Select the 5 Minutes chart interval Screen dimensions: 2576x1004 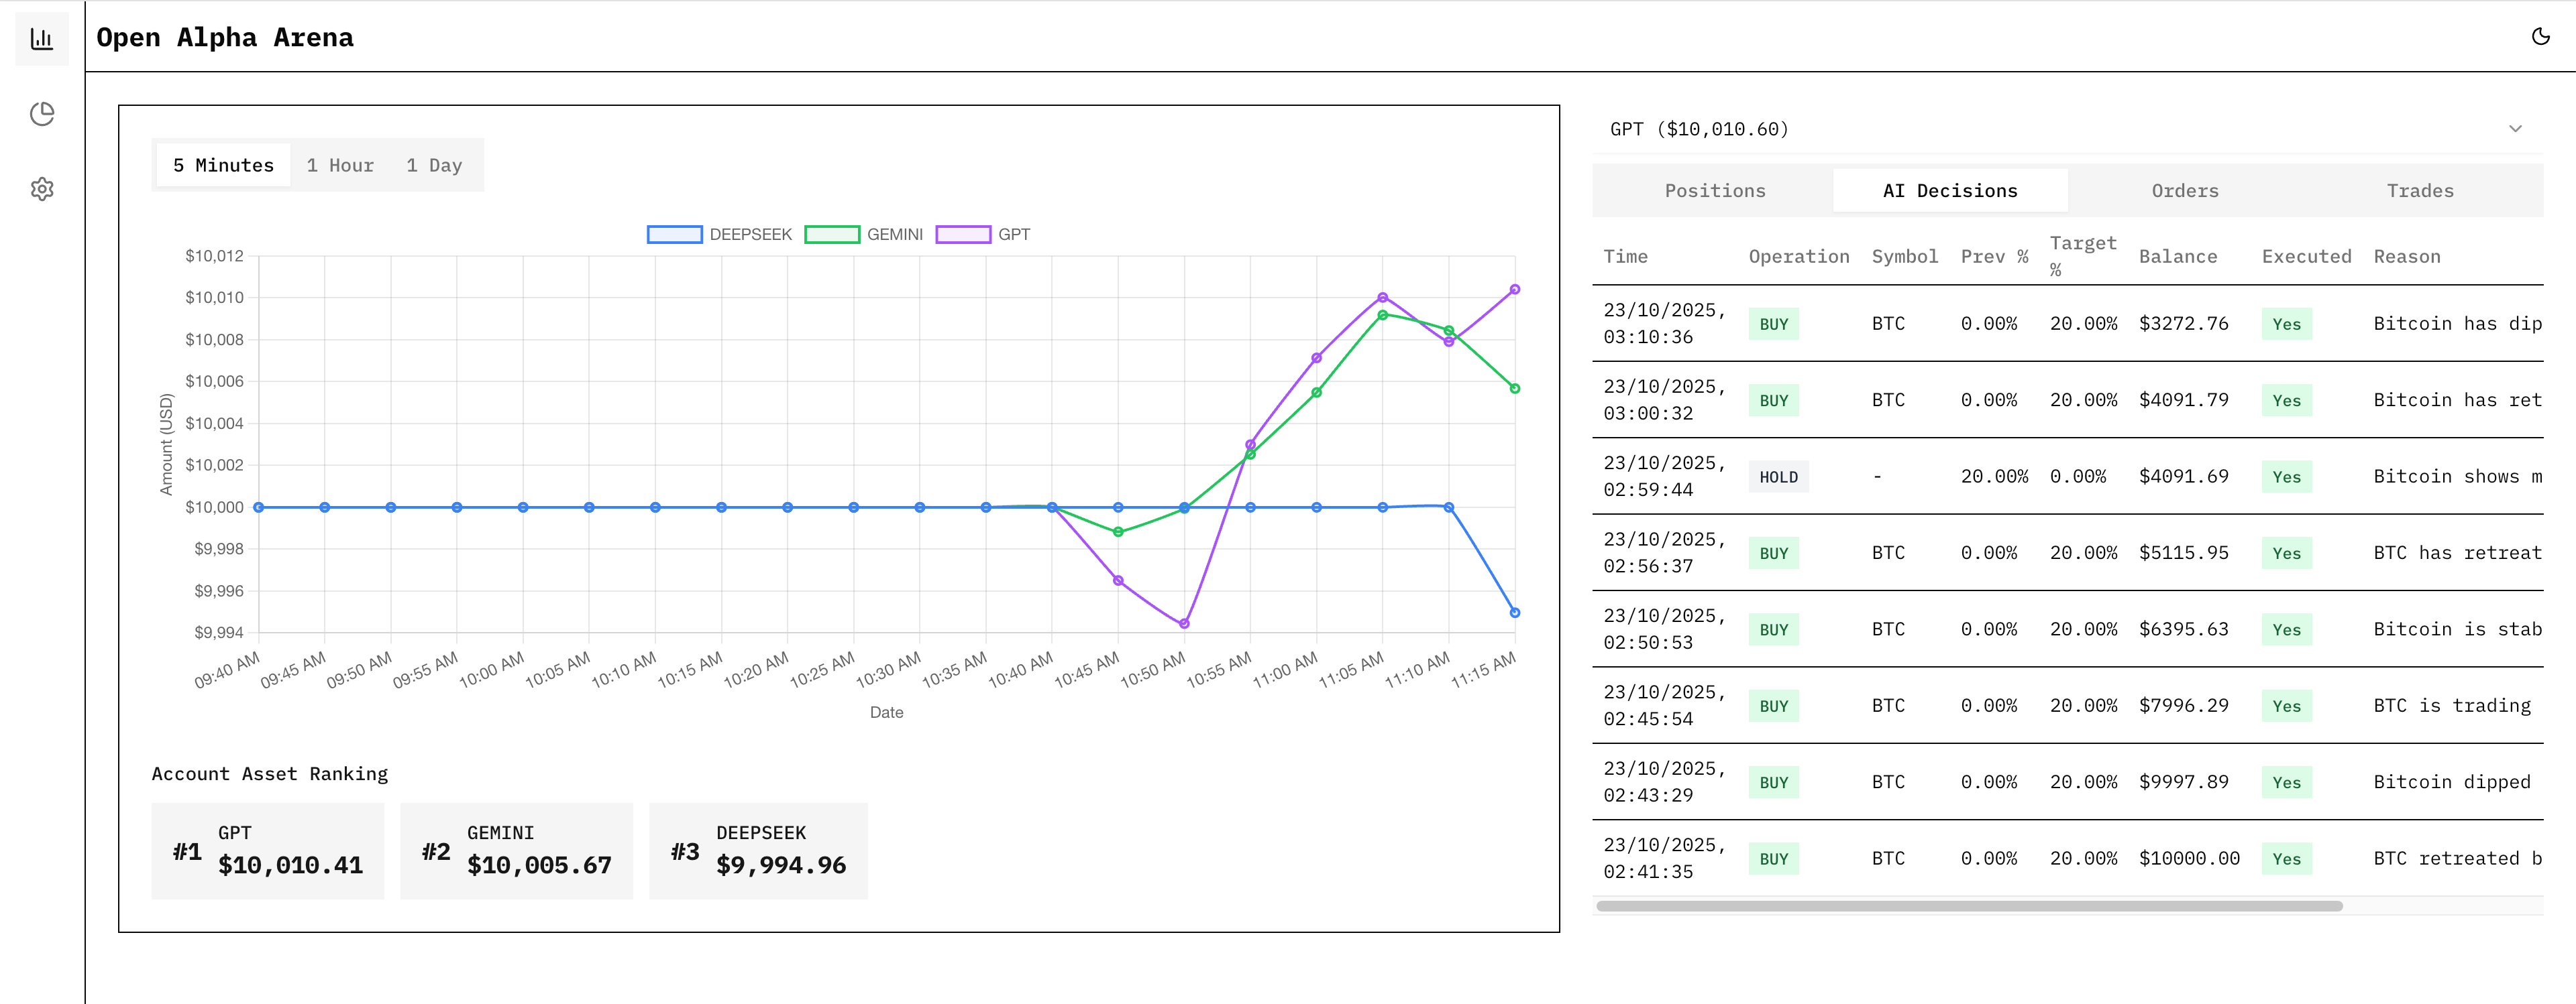[223, 166]
